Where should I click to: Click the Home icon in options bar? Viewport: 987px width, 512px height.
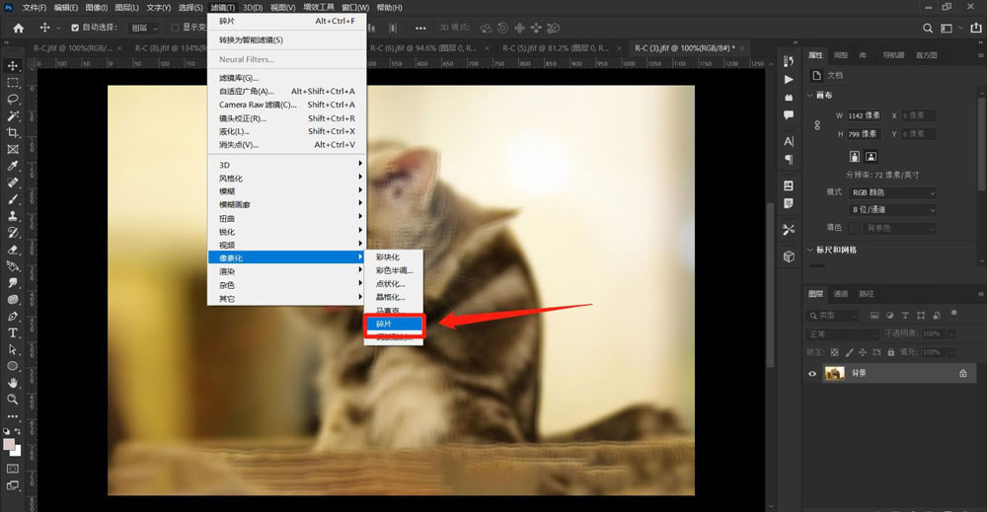[x=18, y=28]
